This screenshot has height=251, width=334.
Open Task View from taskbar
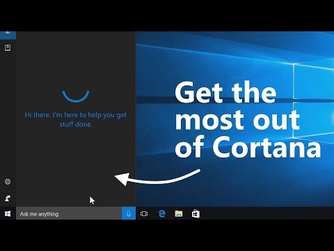pos(144,213)
